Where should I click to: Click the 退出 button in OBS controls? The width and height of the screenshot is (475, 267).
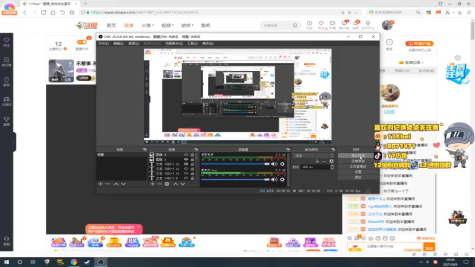tap(358, 177)
